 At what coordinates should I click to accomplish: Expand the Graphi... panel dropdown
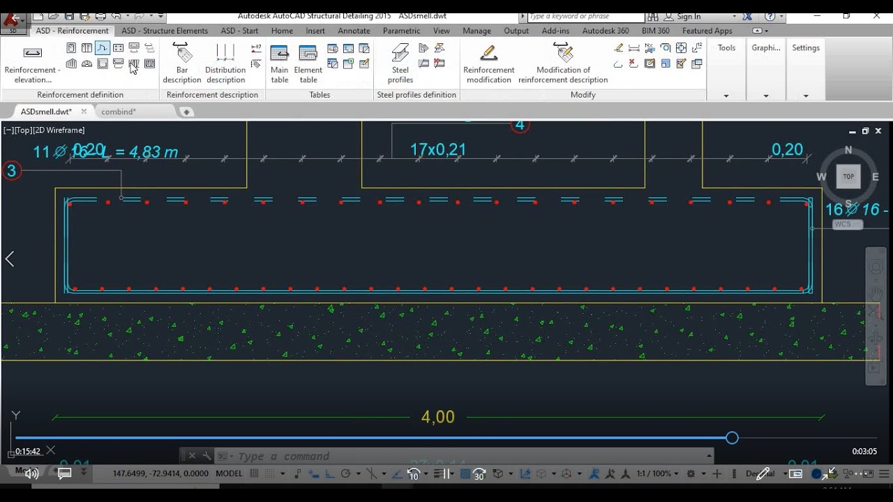(x=766, y=96)
